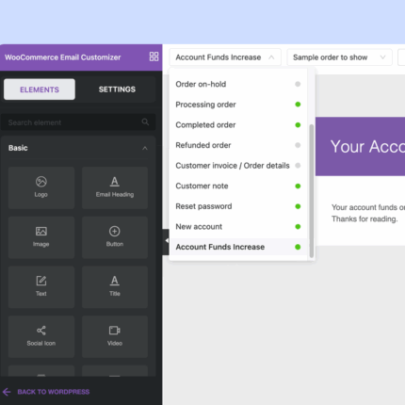Focus the Search element field

tap(78, 122)
